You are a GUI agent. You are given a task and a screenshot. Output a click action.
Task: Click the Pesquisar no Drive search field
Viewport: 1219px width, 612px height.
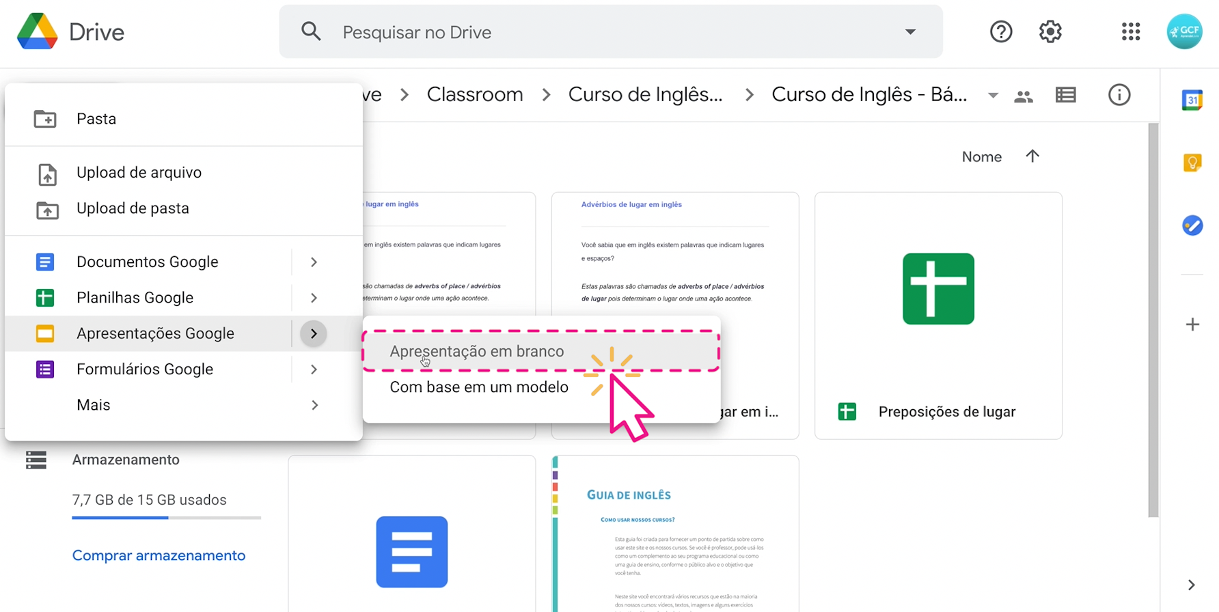[x=611, y=31]
